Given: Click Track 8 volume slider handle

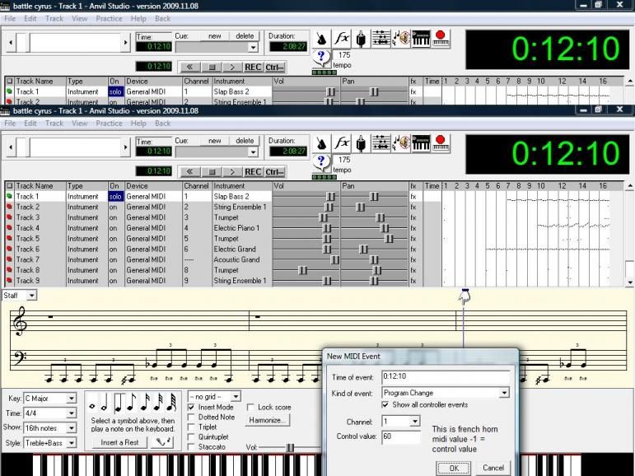Looking at the screenshot, I should [x=302, y=271].
